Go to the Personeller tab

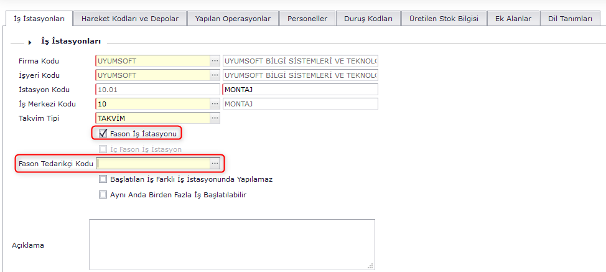307,19
